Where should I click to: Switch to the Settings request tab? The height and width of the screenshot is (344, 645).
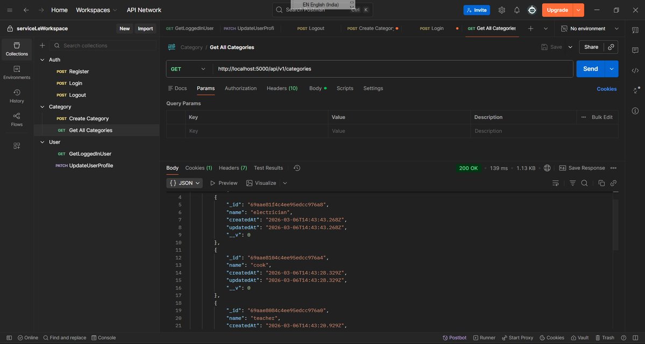coord(373,88)
